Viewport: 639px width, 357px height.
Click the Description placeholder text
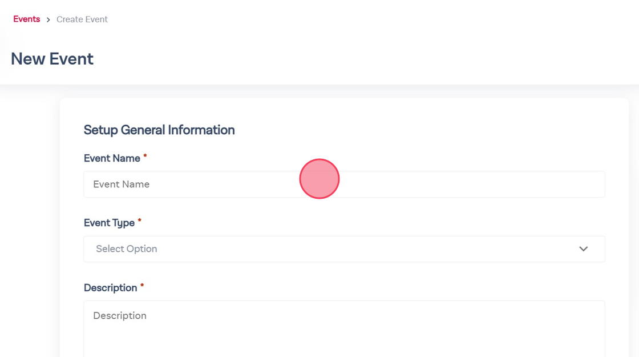click(x=120, y=316)
